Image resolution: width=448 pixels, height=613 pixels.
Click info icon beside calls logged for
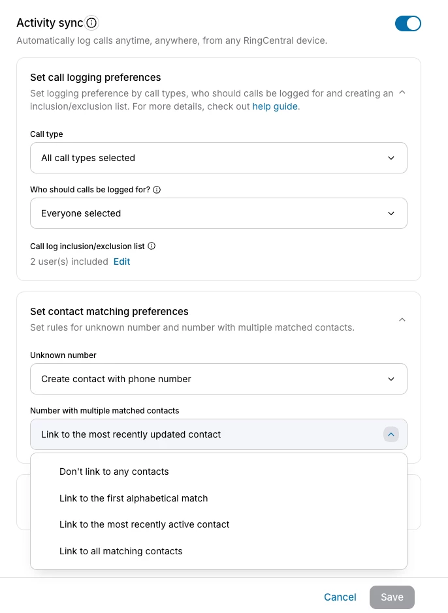[x=157, y=190]
